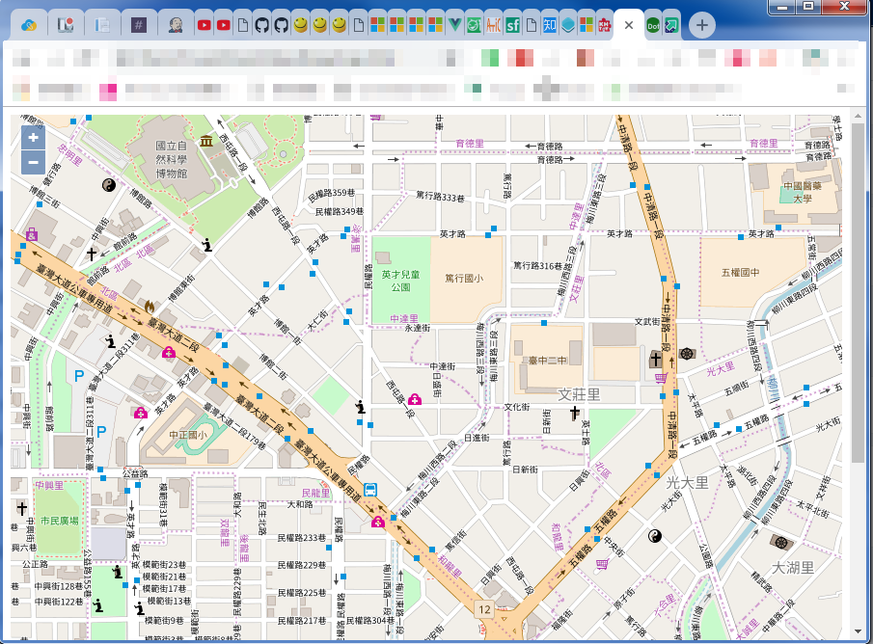Click the museum icon beside 國立自然科學博物館
Screen dimensions: 873x644
coord(206,140)
